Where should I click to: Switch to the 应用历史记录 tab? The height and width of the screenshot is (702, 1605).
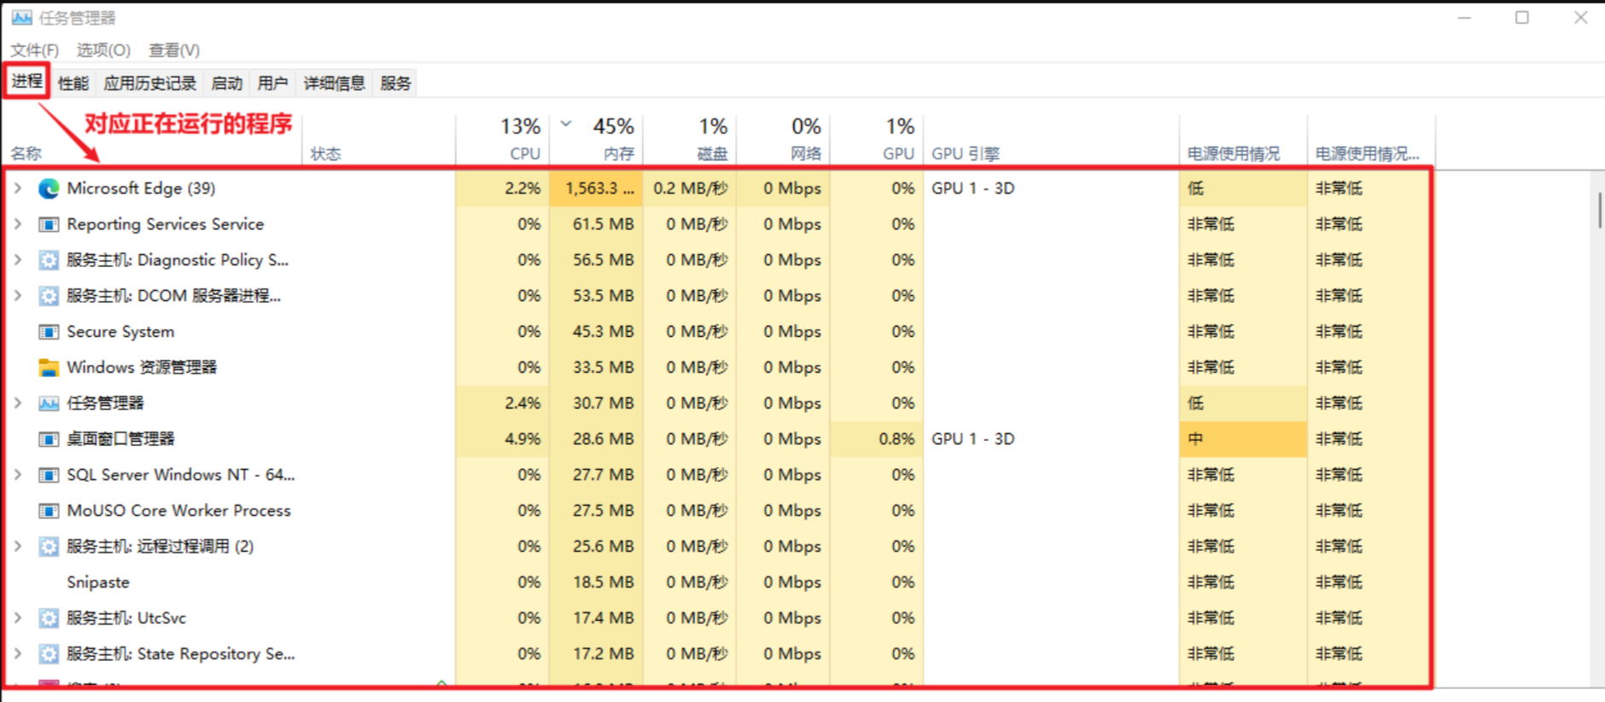[150, 83]
